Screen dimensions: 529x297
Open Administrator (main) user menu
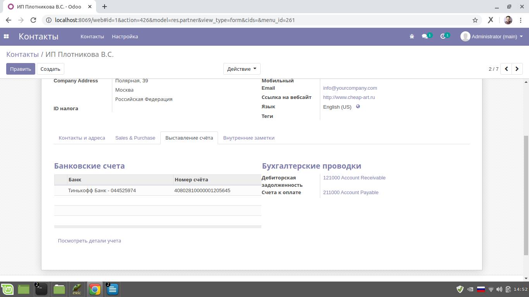point(492,36)
